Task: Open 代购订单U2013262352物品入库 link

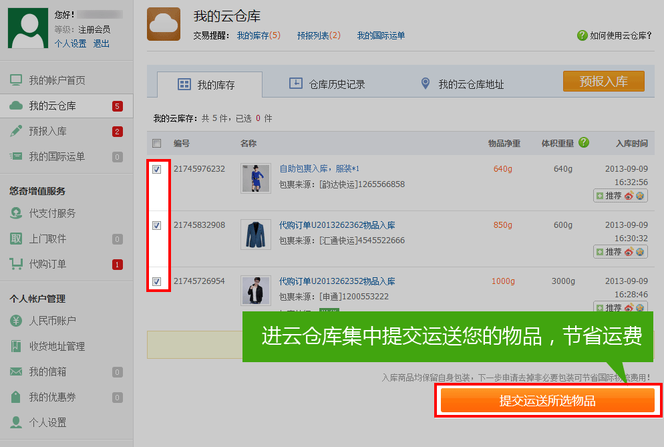Action: (x=337, y=281)
